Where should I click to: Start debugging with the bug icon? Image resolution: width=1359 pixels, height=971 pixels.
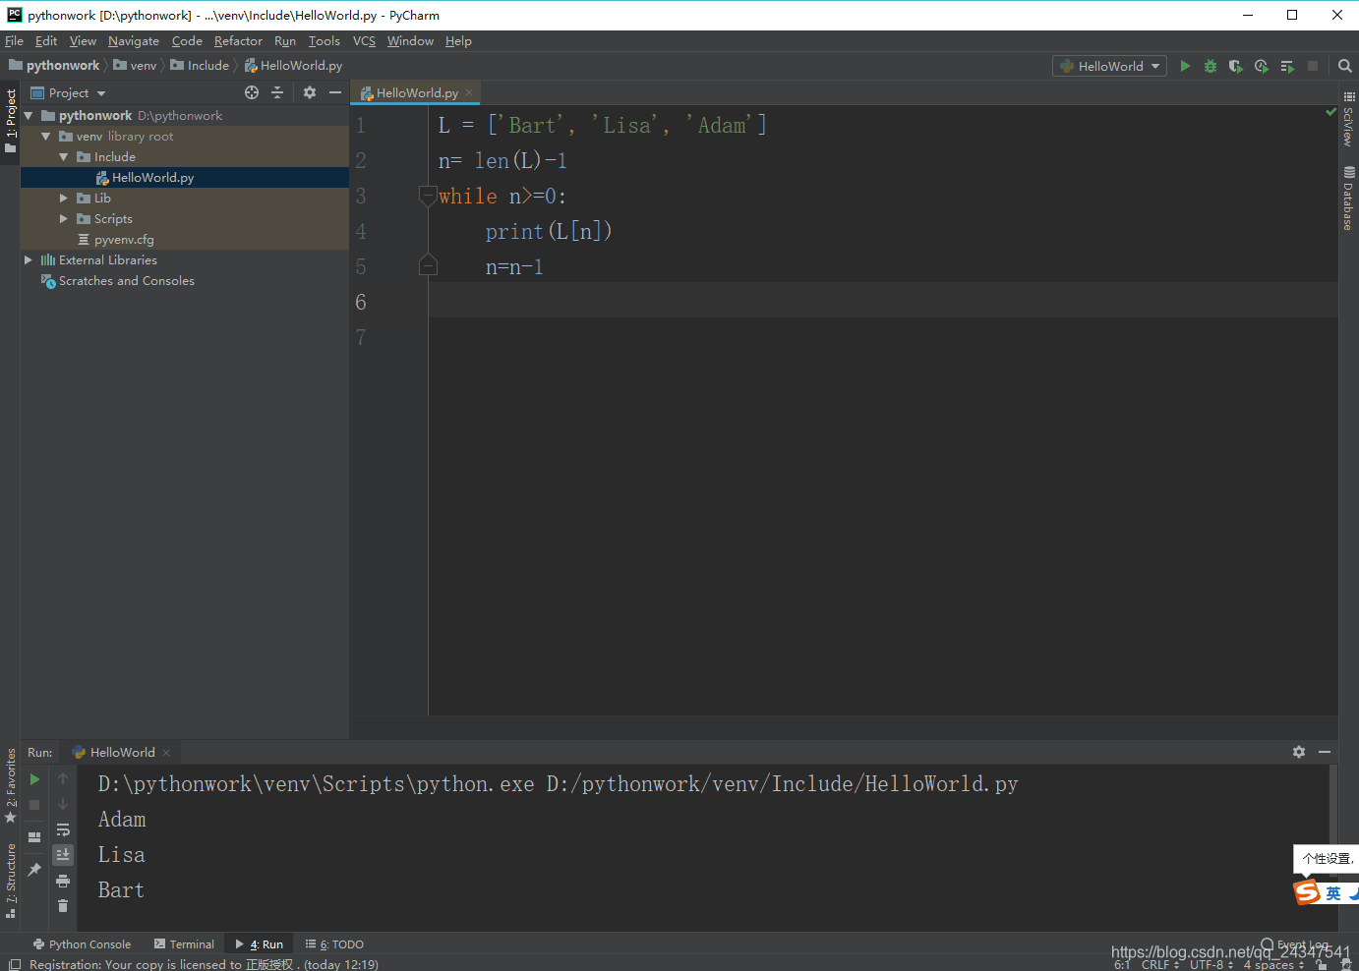pos(1211,66)
